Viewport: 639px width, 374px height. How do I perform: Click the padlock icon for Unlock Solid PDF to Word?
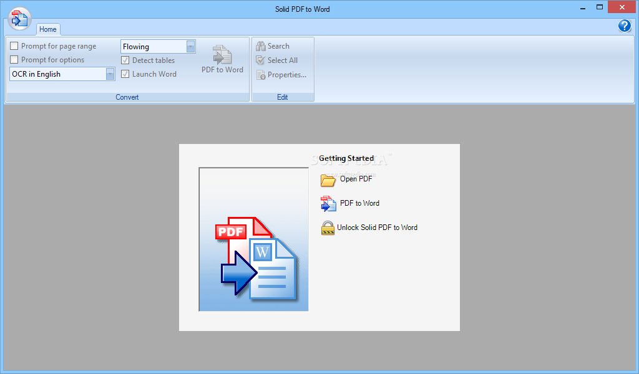[x=328, y=228]
